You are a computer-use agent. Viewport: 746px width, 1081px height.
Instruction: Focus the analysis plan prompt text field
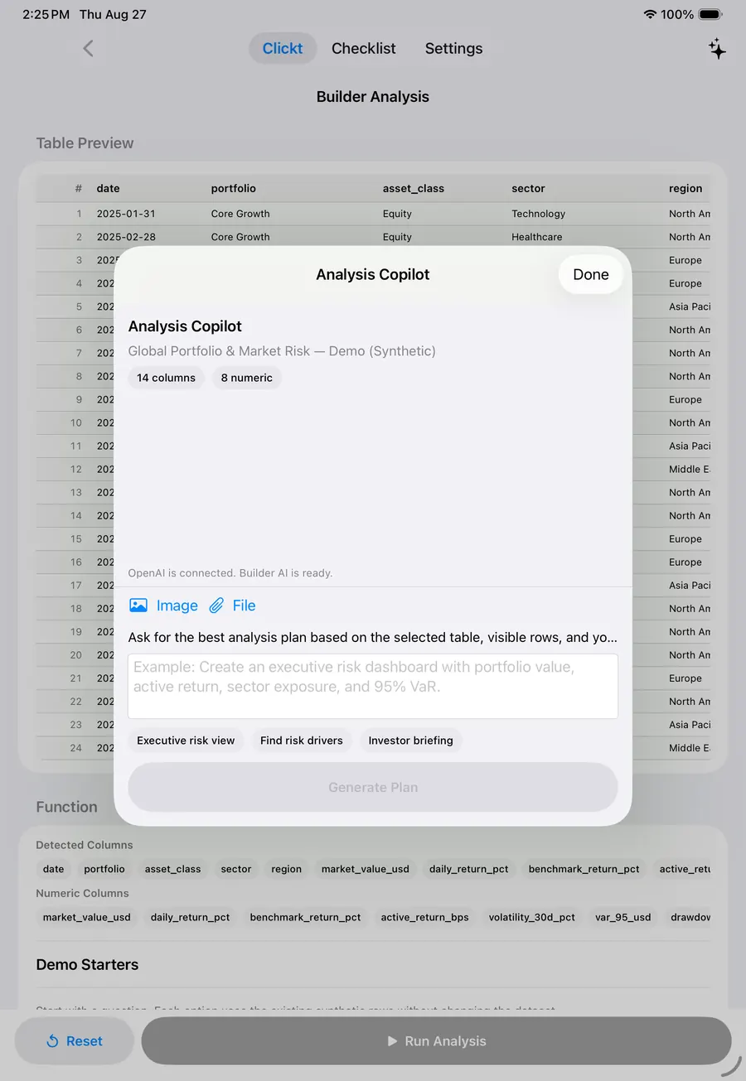click(373, 686)
